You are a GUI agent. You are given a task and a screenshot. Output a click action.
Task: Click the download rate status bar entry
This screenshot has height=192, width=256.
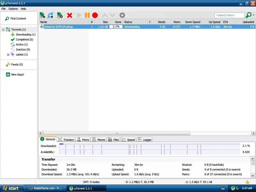[x=140, y=182]
